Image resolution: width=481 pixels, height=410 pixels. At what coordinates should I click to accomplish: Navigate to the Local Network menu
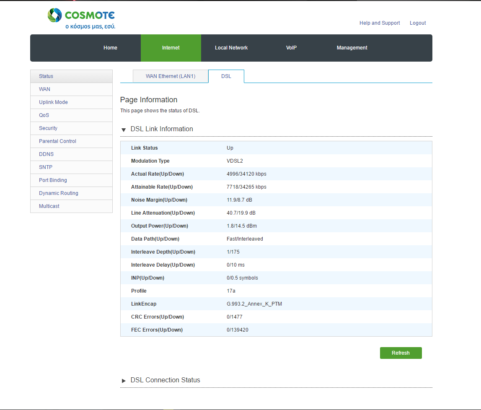click(x=231, y=48)
